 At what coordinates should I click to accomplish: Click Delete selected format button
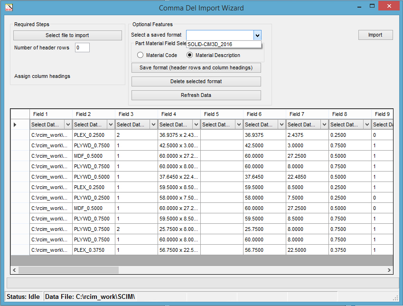click(196, 81)
